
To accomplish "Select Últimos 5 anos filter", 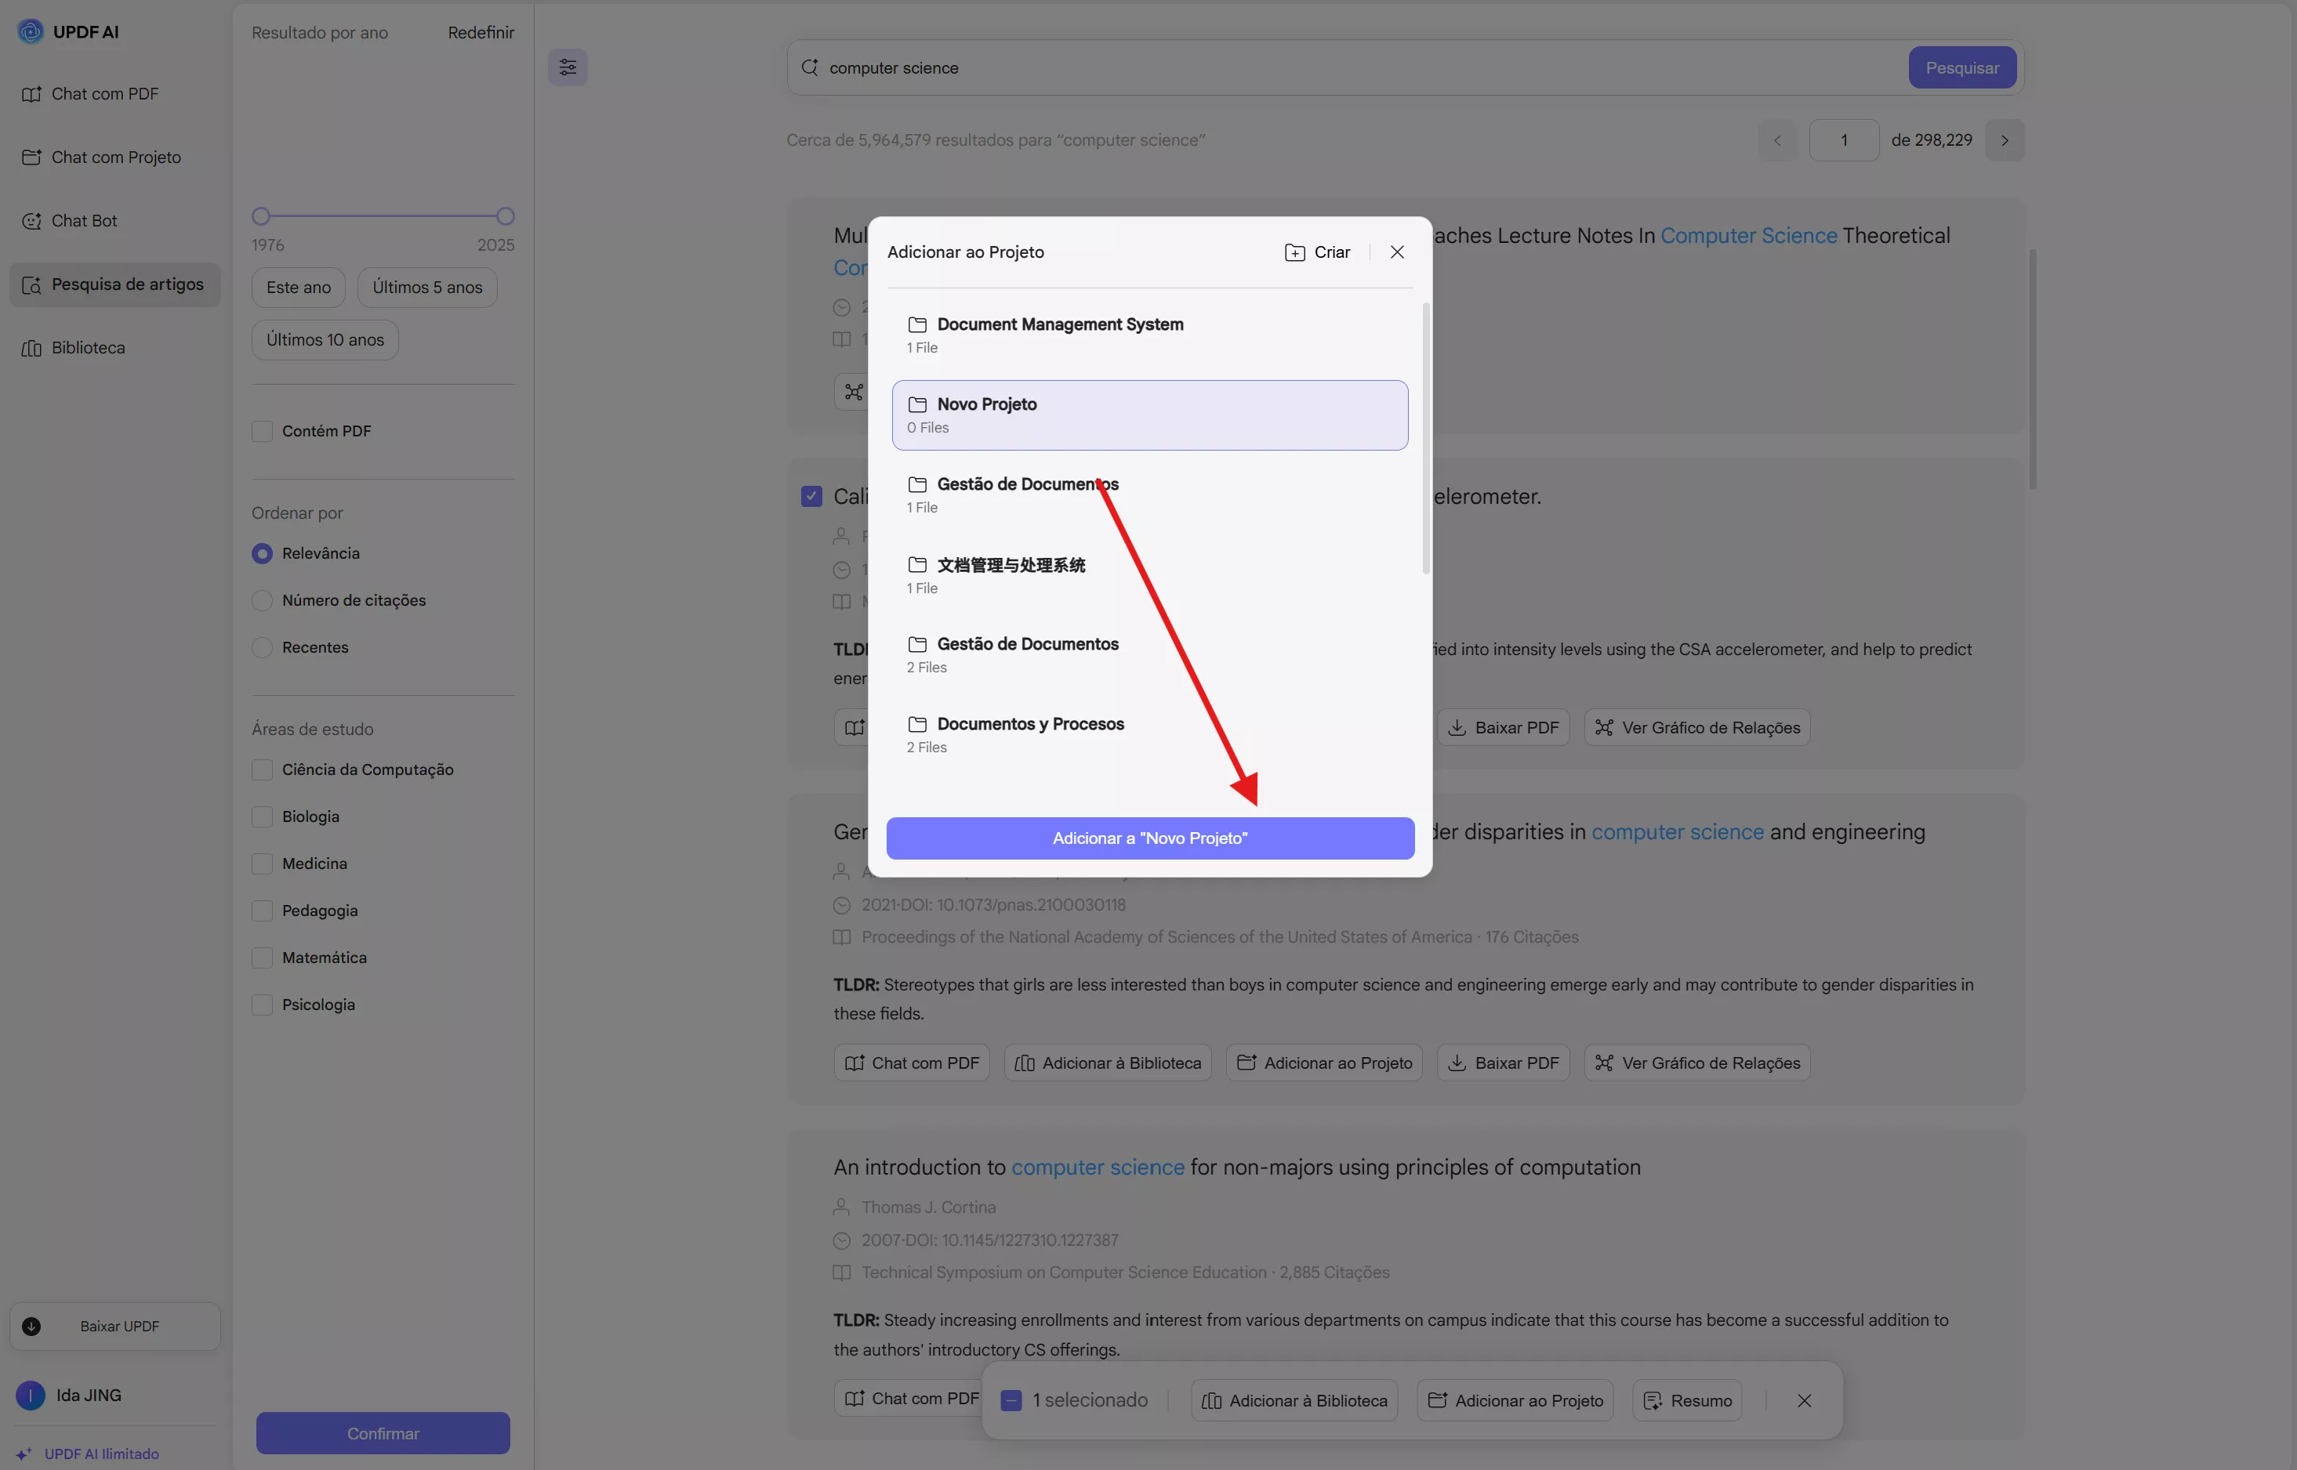I will click(426, 288).
